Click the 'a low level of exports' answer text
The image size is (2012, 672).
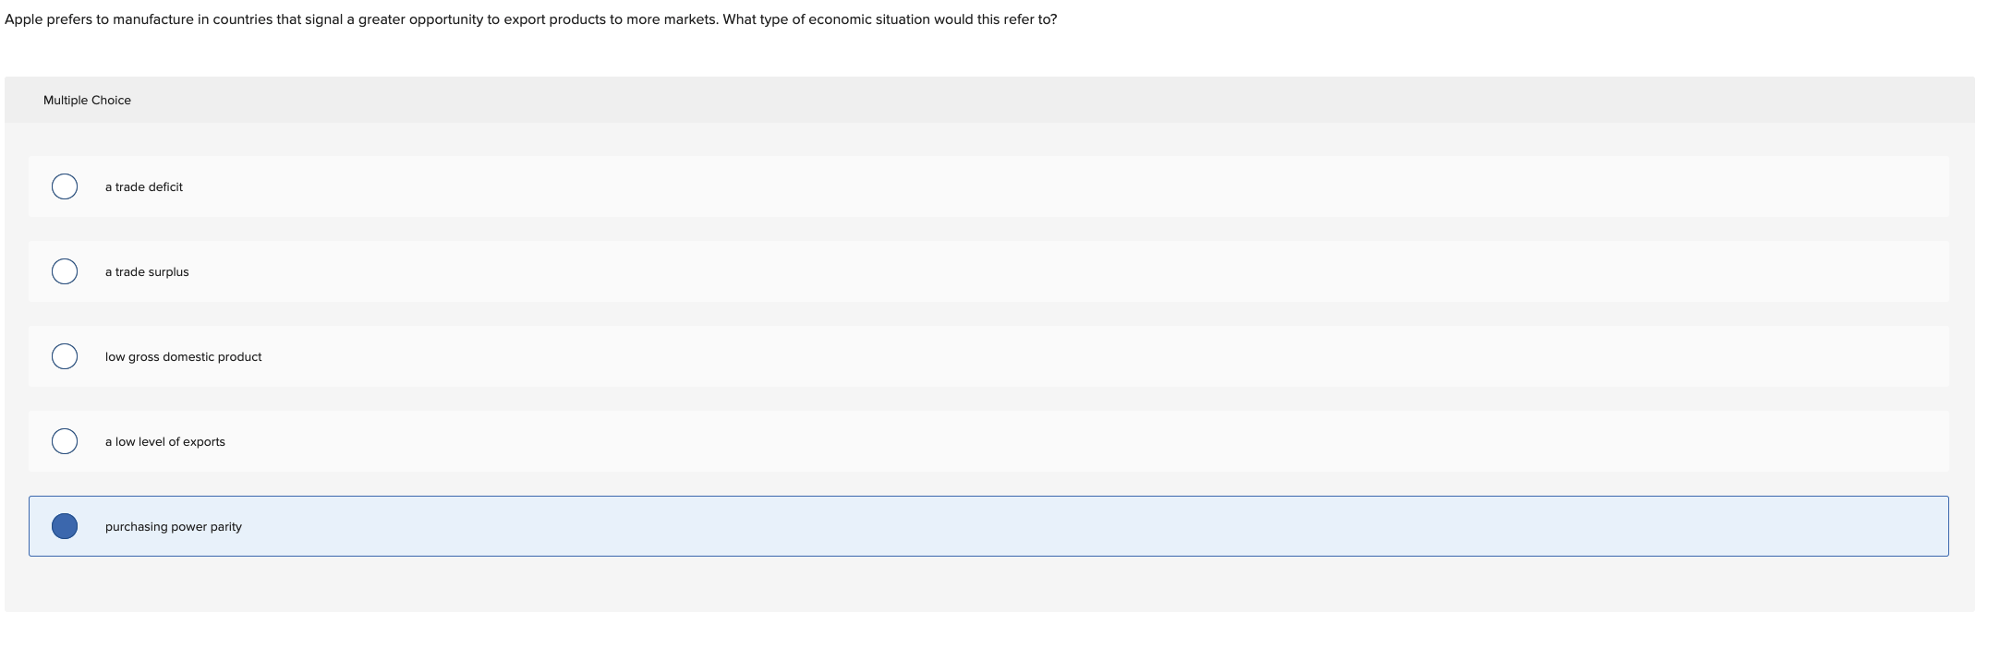(165, 441)
